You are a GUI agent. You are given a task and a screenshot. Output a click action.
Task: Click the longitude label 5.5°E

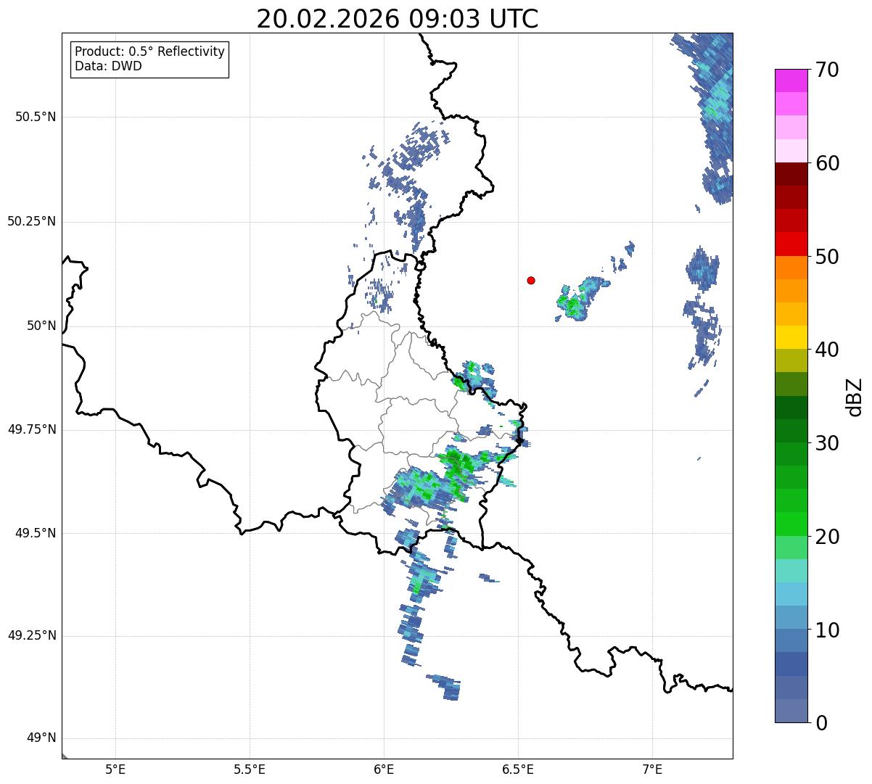[x=250, y=770]
